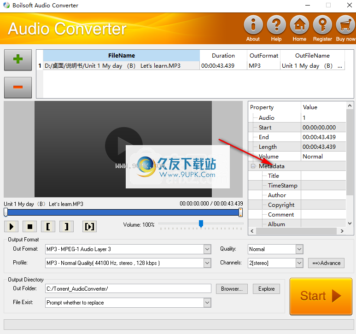Click the MP3 OutFormat cell
This screenshot has height=334, width=356.
(263, 66)
